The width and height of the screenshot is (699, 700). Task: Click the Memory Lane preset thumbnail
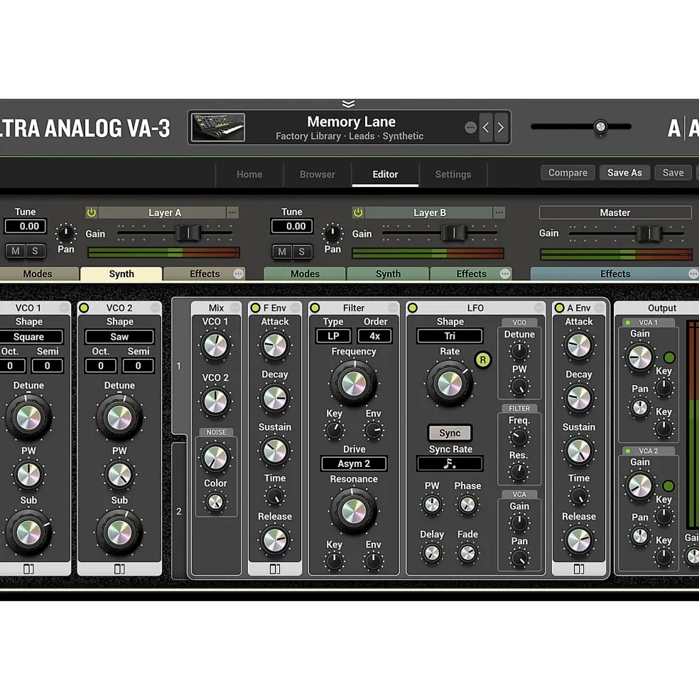coord(218,127)
